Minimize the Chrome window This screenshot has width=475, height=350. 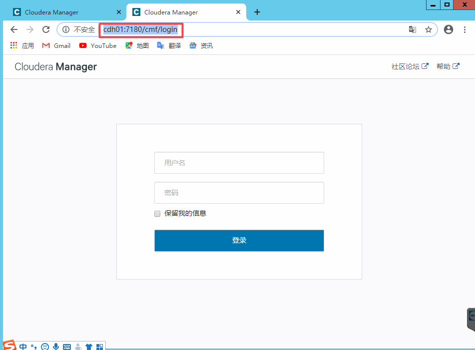click(433, 5)
